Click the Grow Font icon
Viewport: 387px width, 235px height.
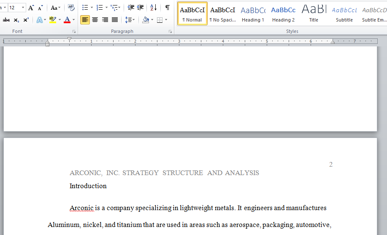coord(31,8)
